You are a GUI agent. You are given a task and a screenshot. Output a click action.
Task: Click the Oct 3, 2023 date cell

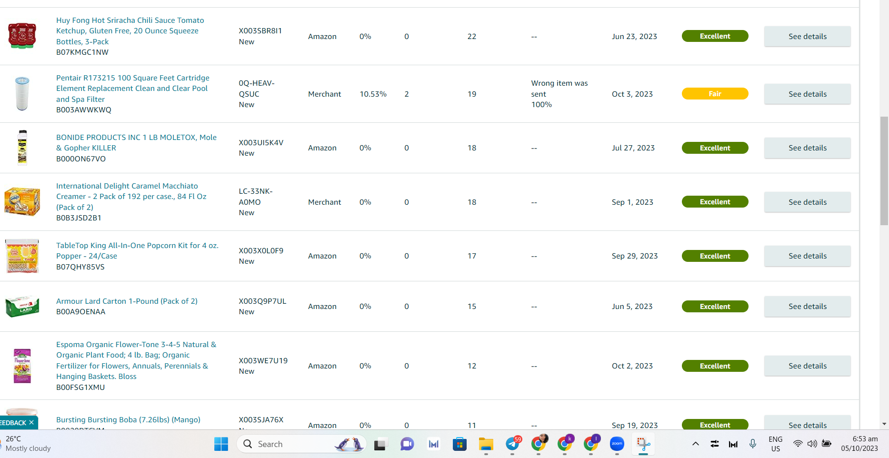pos(632,94)
